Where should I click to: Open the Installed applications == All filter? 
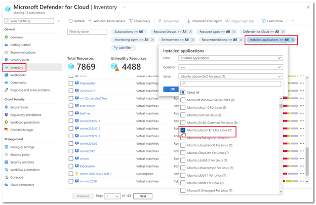coord(269,40)
